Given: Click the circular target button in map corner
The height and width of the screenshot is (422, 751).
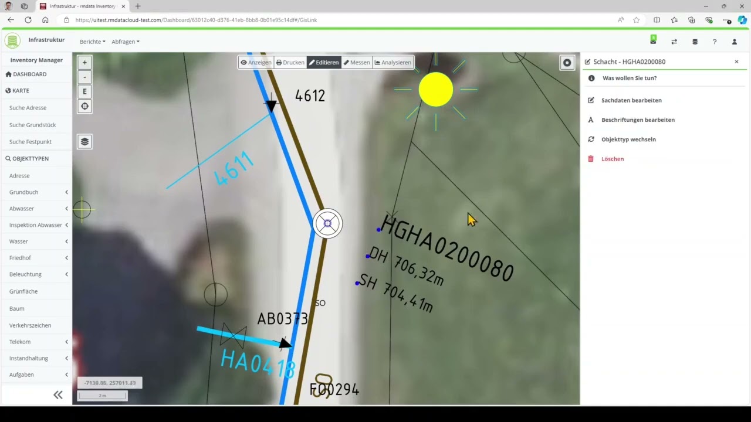Looking at the screenshot, I should point(567,63).
